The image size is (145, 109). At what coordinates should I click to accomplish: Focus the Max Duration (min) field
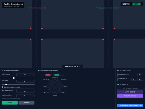pos(26,91)
